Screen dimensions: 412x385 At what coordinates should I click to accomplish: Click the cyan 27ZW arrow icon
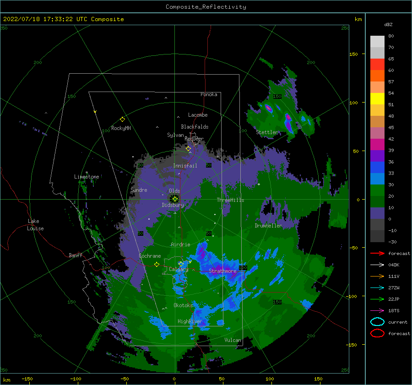[x=377, y=288]
